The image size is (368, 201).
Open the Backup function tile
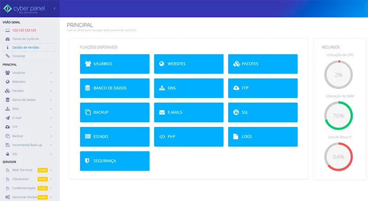click(x=115, y=112)
